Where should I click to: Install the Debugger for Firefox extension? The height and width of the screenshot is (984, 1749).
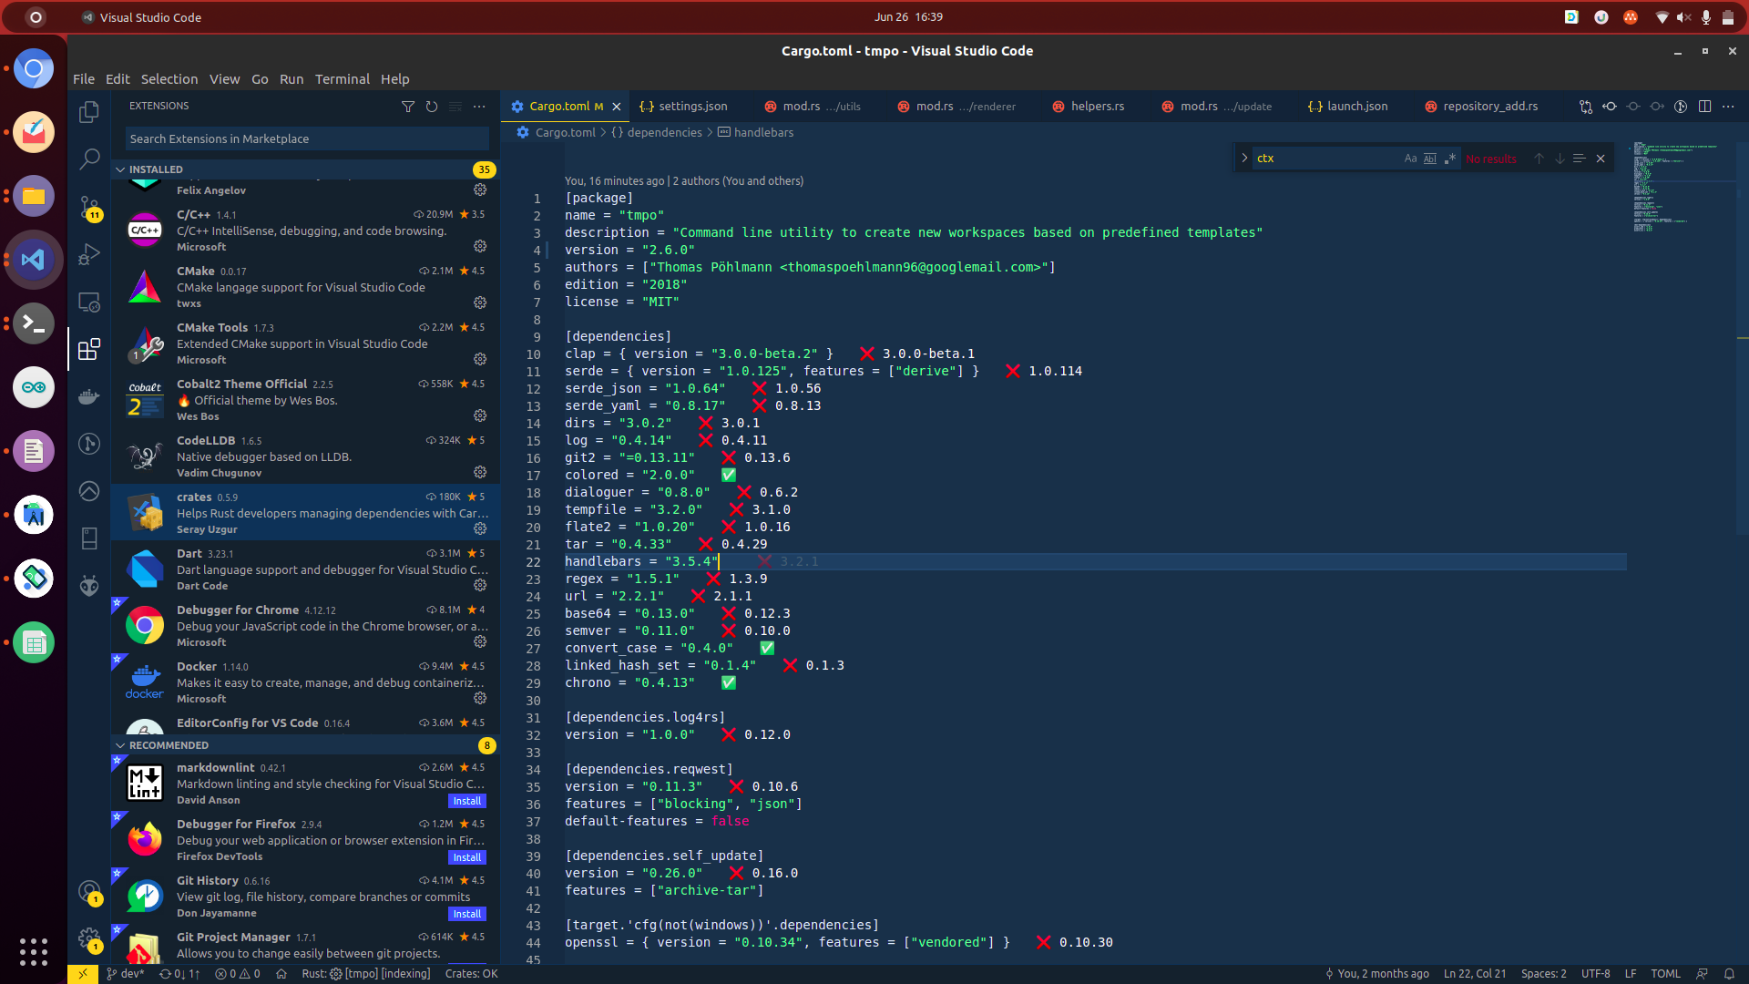467,857
